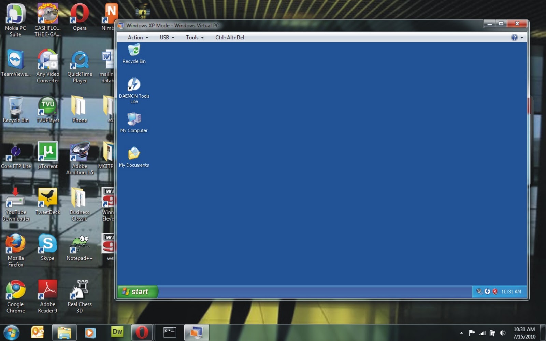The height and width of the screenshot is (341, 546).
Task: Select the TeamViewer desktop icon
Action: (x=15, y=63)
